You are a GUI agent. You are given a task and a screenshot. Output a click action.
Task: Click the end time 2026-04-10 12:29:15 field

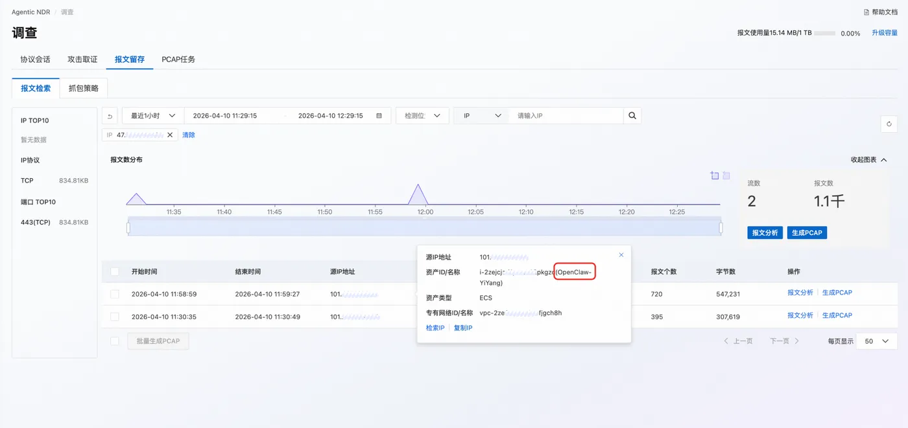(330, 116)
